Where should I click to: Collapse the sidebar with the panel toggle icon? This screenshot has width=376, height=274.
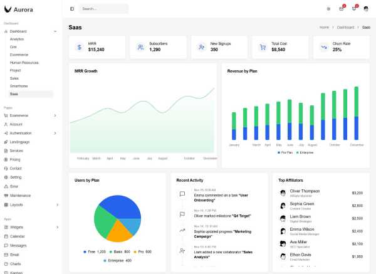click(72, 9)
